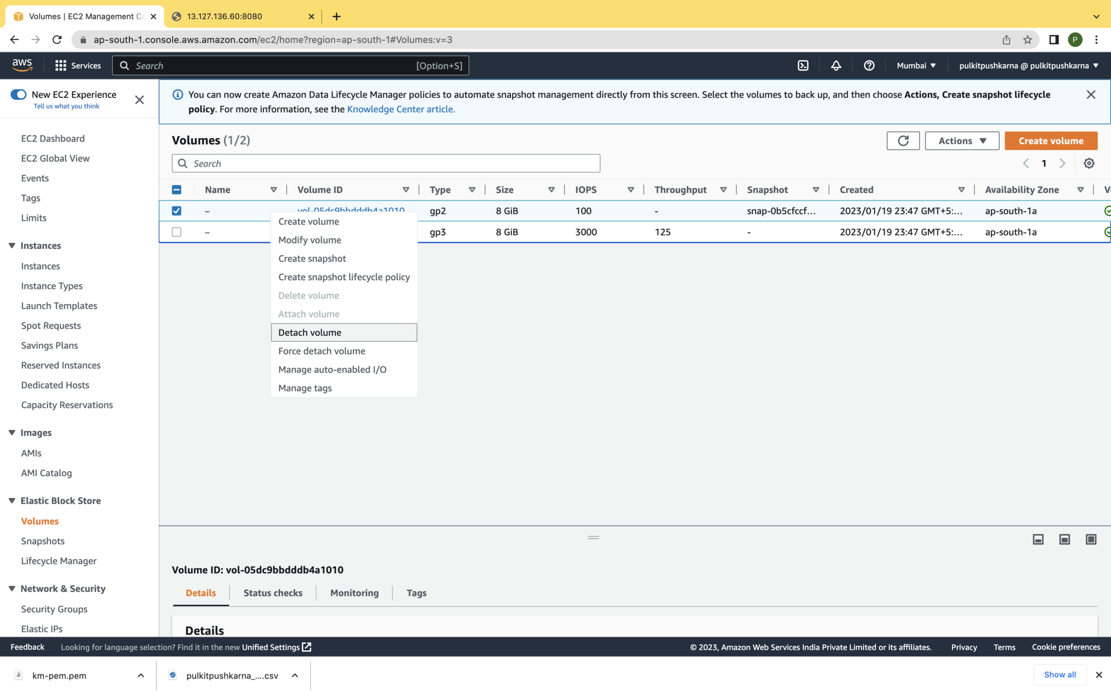Open the Knowledge Center article link
Image resolution: width=1111 pixels, height=694 pixels.
click(x=401, y=109)
